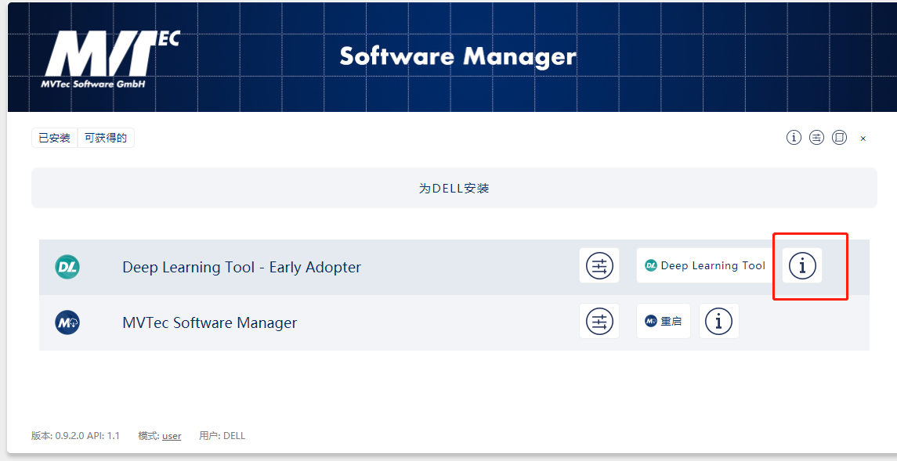
Task: Click the 重启 restart button
Action: pos(664,321)
